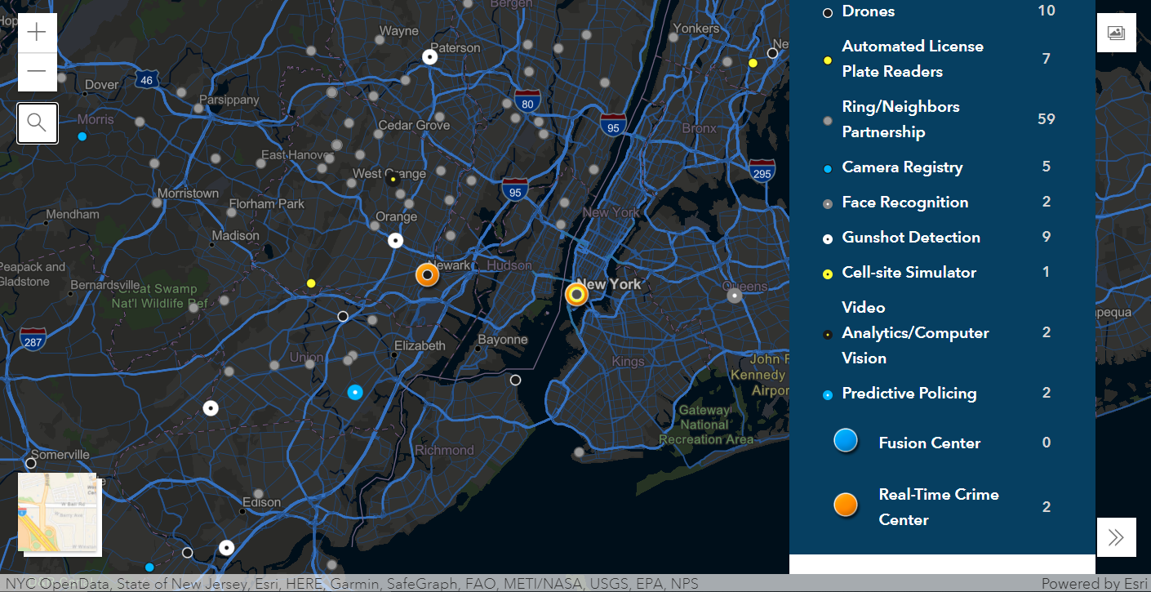
Task: Click the Powered by Esri attribution link
Action: click(x=1094, y=584)
